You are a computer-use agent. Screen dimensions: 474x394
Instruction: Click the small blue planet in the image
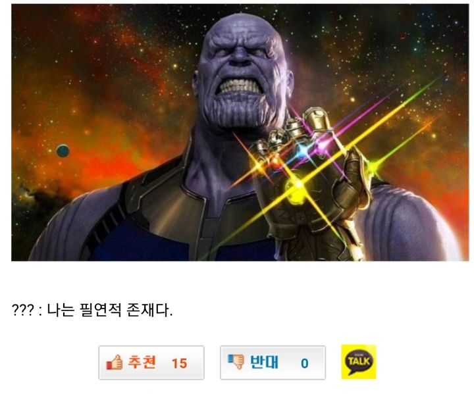63,151
